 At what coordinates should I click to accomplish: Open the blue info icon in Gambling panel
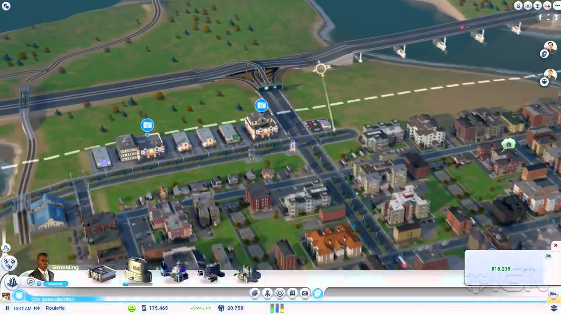click(x=39, y=284)
